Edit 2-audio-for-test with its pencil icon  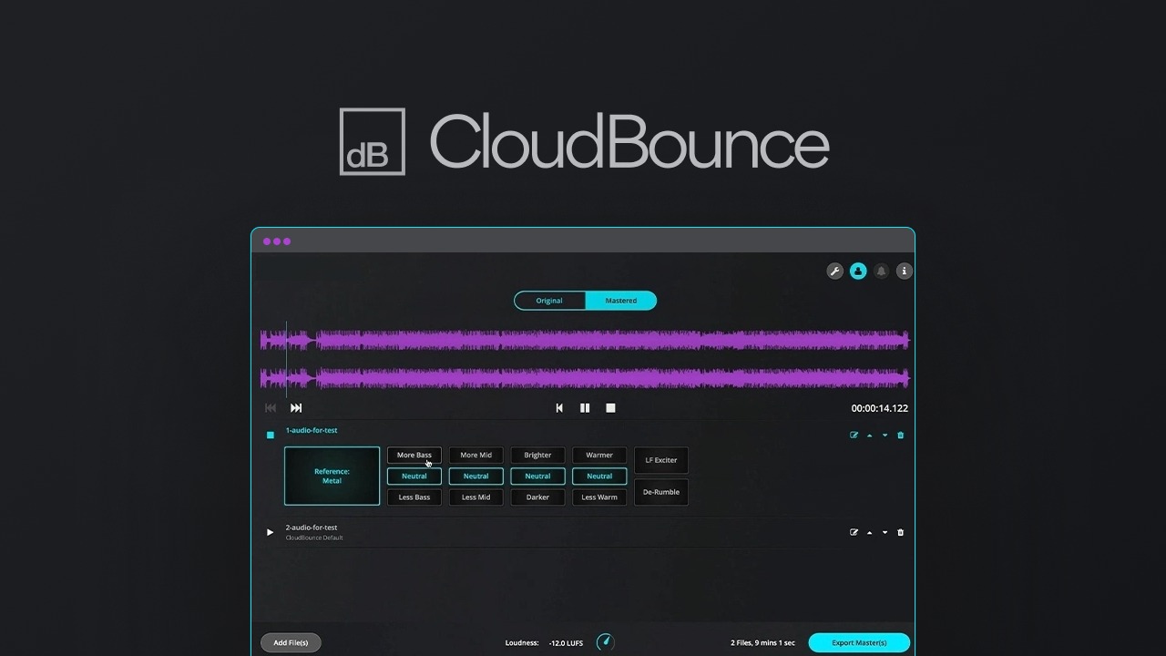tap(853, 532)
